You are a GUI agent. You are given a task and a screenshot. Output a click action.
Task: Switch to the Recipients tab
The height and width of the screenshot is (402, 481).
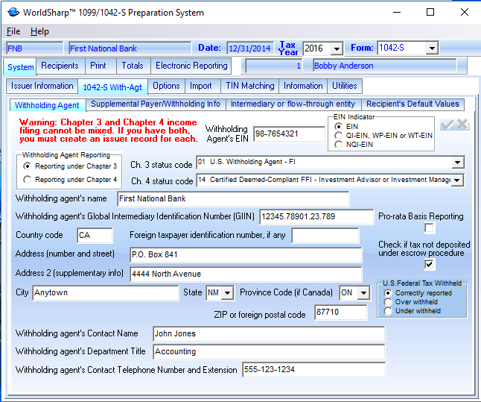point(60,66)
